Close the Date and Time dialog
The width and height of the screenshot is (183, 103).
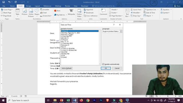pos(120,25)
